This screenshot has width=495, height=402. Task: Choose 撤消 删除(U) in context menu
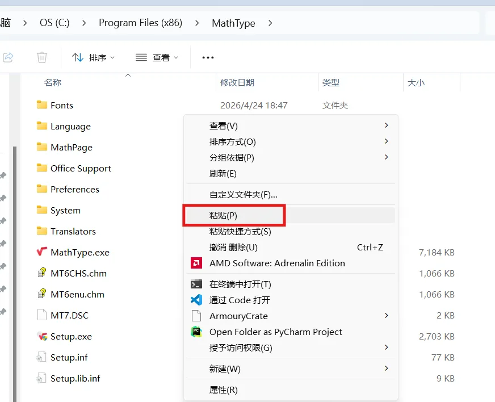point(291,247)
